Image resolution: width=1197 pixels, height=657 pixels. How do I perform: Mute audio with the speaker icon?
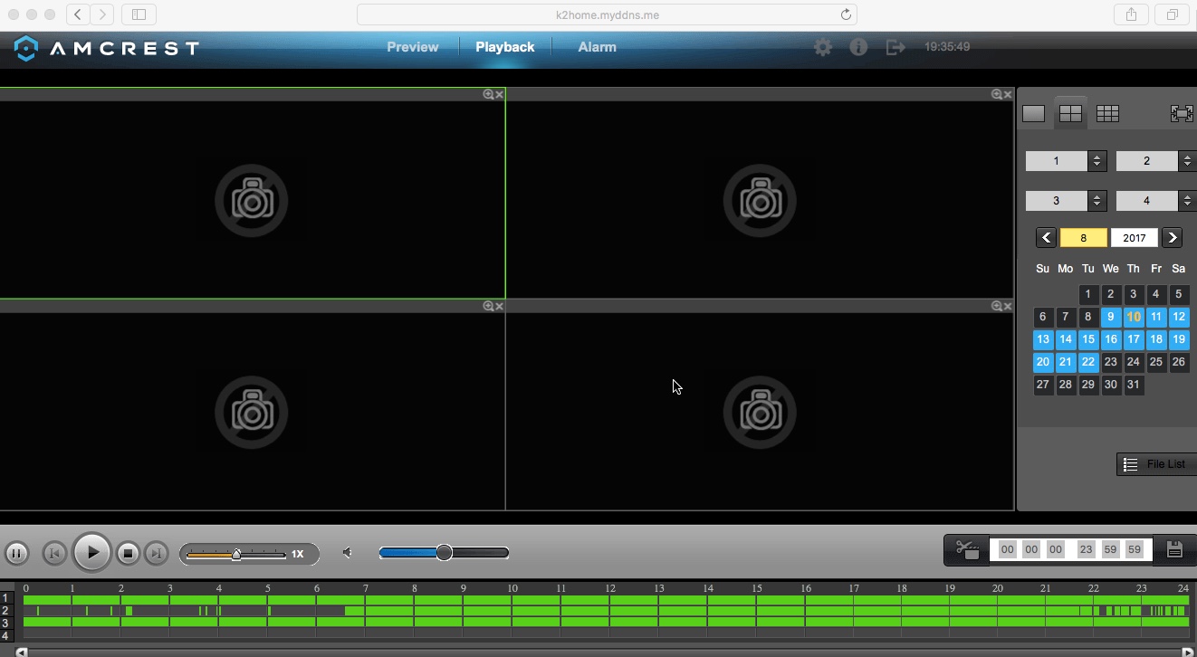pos(348,553)
